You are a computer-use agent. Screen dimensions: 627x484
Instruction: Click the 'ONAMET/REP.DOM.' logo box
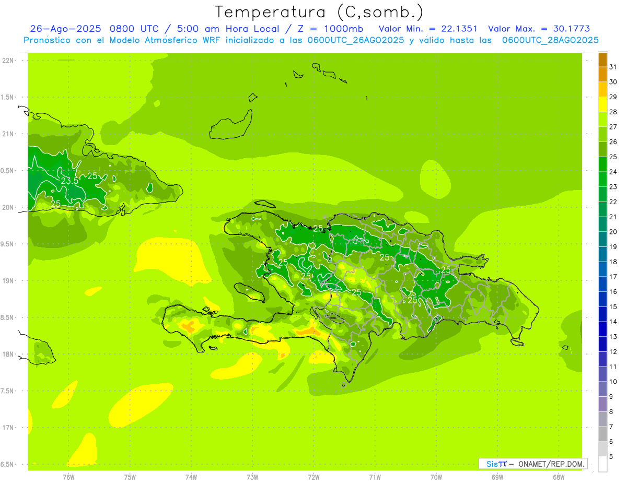(x=532, y=464)
